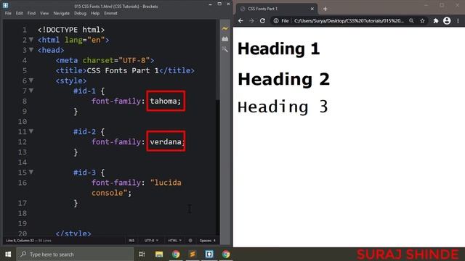Reload the CSS Fonts Part 1 page

pos(262,21)
